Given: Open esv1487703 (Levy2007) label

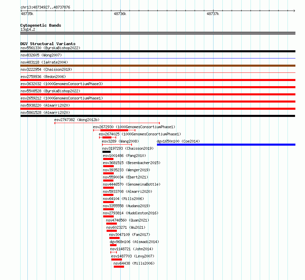Looking at the screenshot, I should (x=133, y=256).
